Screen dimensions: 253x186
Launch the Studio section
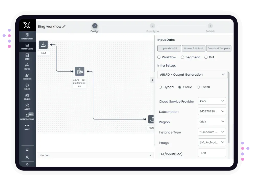(27, 97)
